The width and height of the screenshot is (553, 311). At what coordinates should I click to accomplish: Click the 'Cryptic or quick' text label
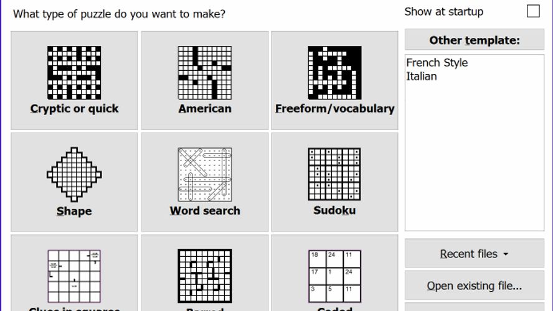pyautogui.click(x=74, y=109)
